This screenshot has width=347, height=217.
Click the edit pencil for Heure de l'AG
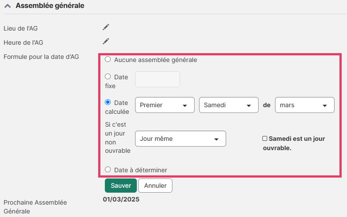(106, 42)
